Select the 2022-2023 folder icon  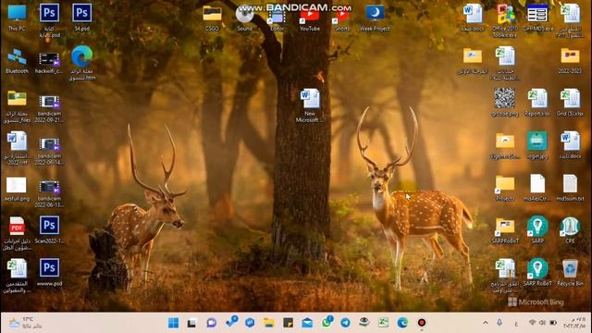[570, 60]
